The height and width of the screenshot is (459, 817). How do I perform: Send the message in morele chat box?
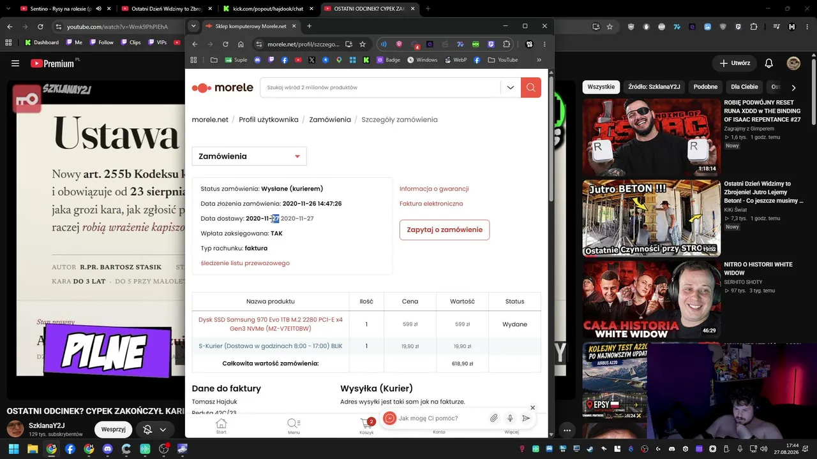pyautogui.click(x=526, y=418)
